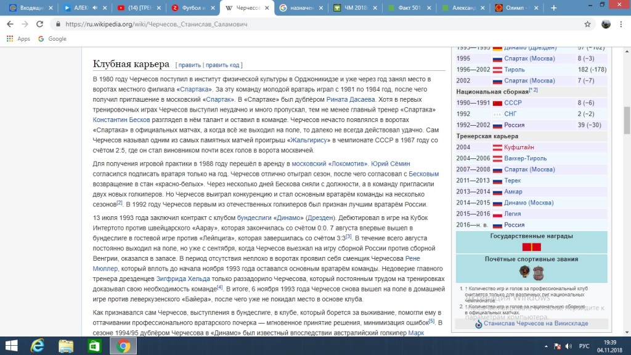Click the USSR flag icon beside СССР
This screenshot has width=631, height=355.
pyautogui.click(x=497, y=103)
